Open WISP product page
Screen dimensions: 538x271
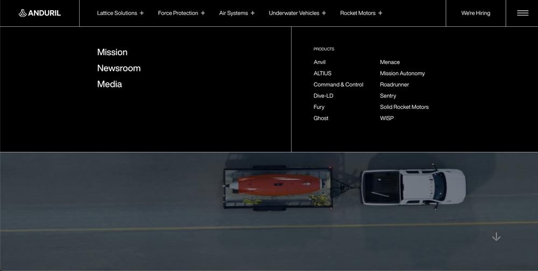tap(387, 118)
